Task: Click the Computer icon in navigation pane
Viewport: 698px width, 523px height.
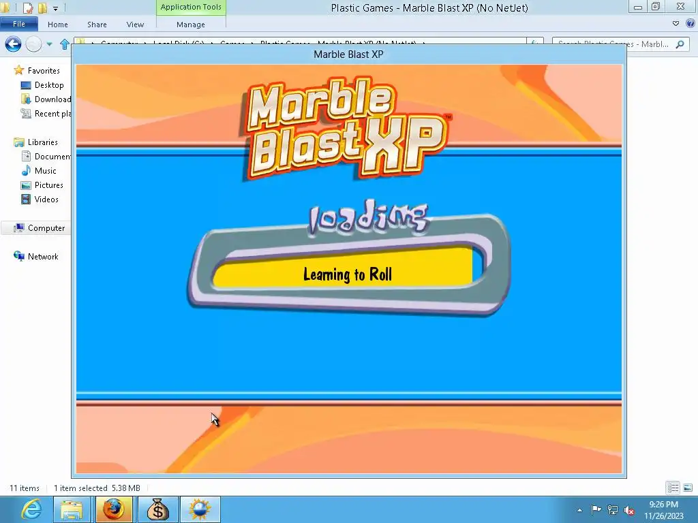Action: click(18, 227)
